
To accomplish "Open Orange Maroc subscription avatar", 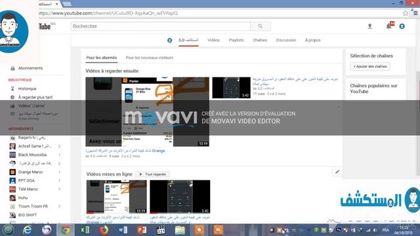I will (12, 172).
